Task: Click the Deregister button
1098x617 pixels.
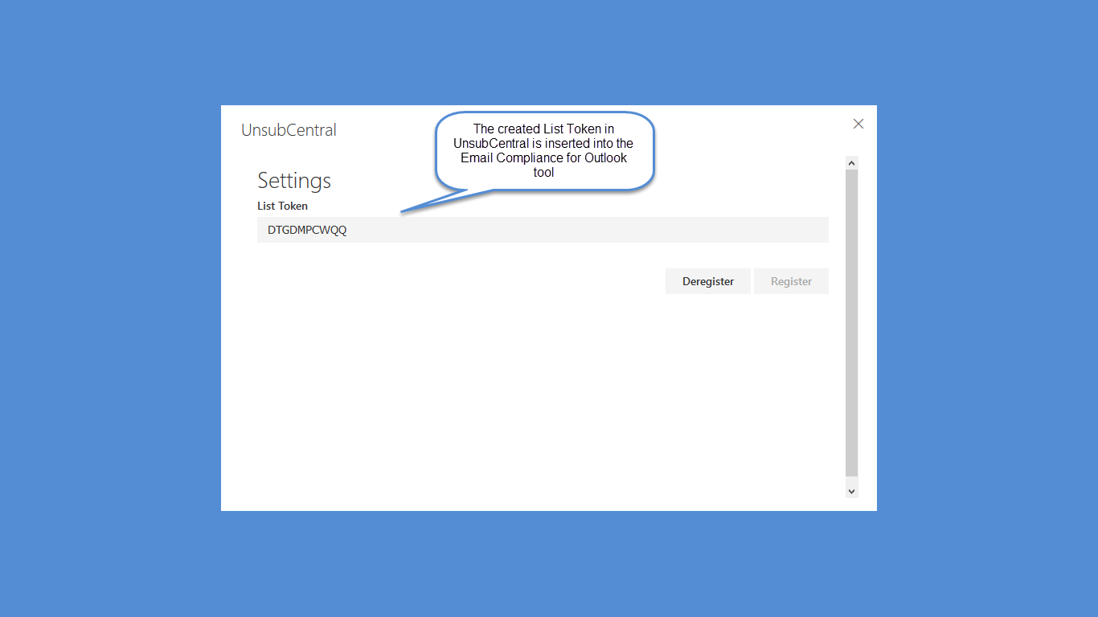Action: coord(707,281)
